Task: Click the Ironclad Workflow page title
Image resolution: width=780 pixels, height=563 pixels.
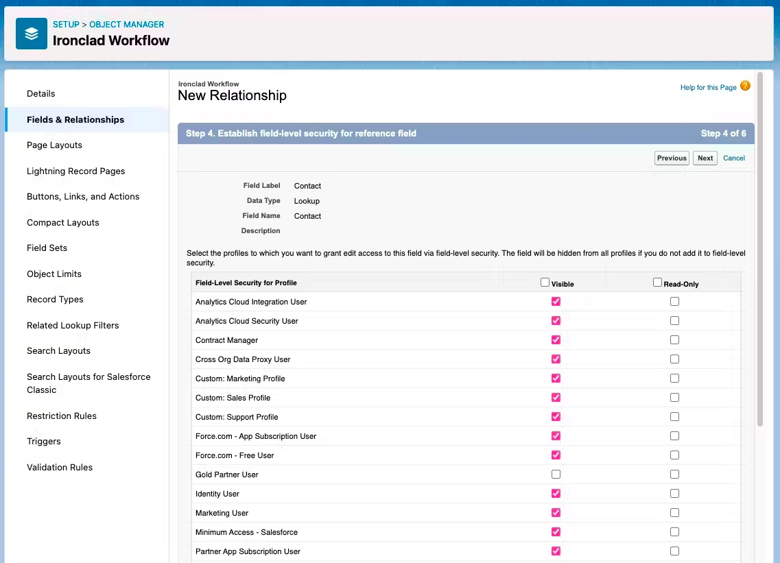Action: coord(111,40)
